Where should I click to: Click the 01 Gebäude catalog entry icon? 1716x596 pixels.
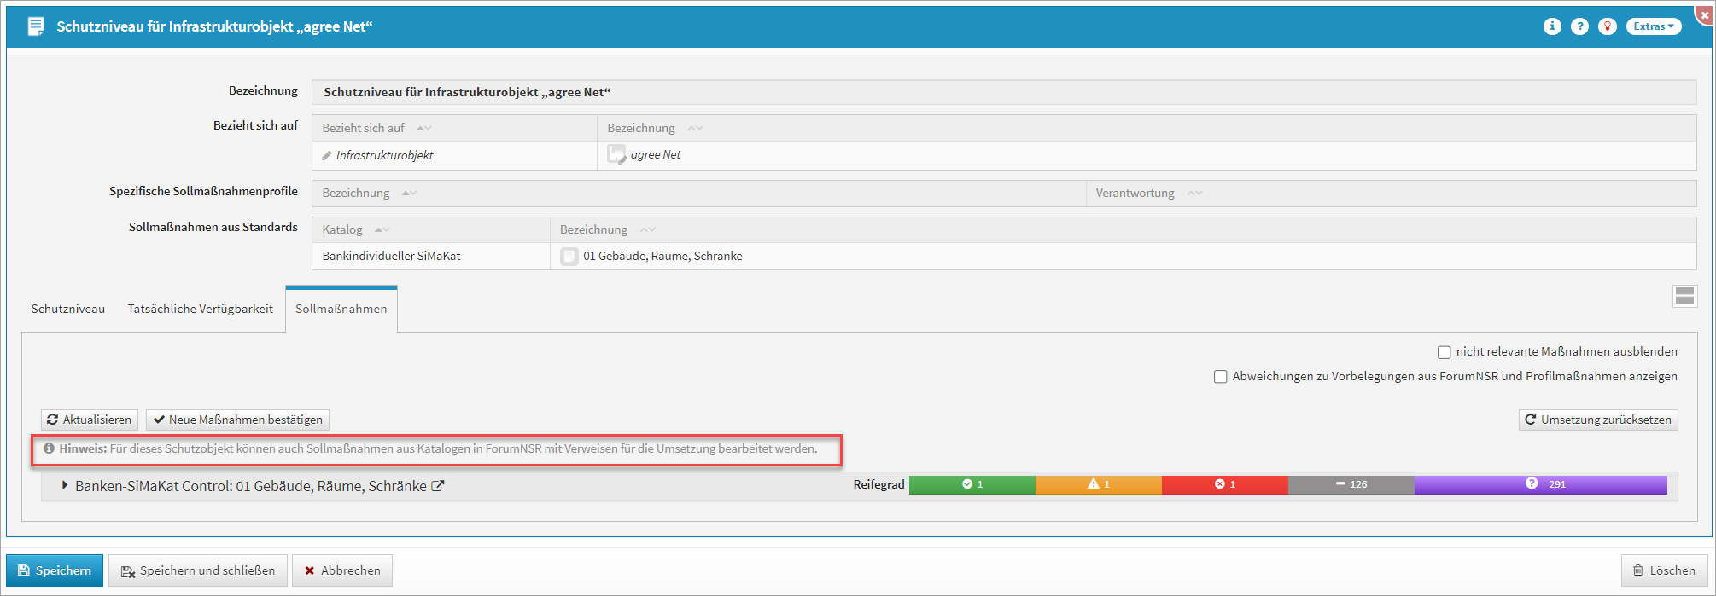[x=569, y=256]
